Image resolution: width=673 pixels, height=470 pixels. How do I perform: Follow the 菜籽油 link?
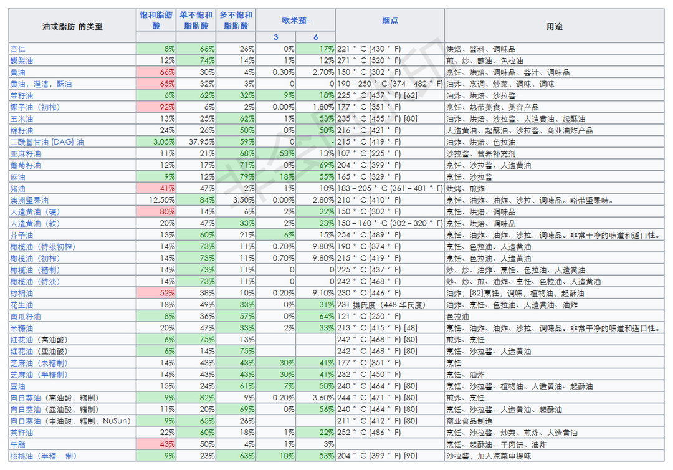21,95
